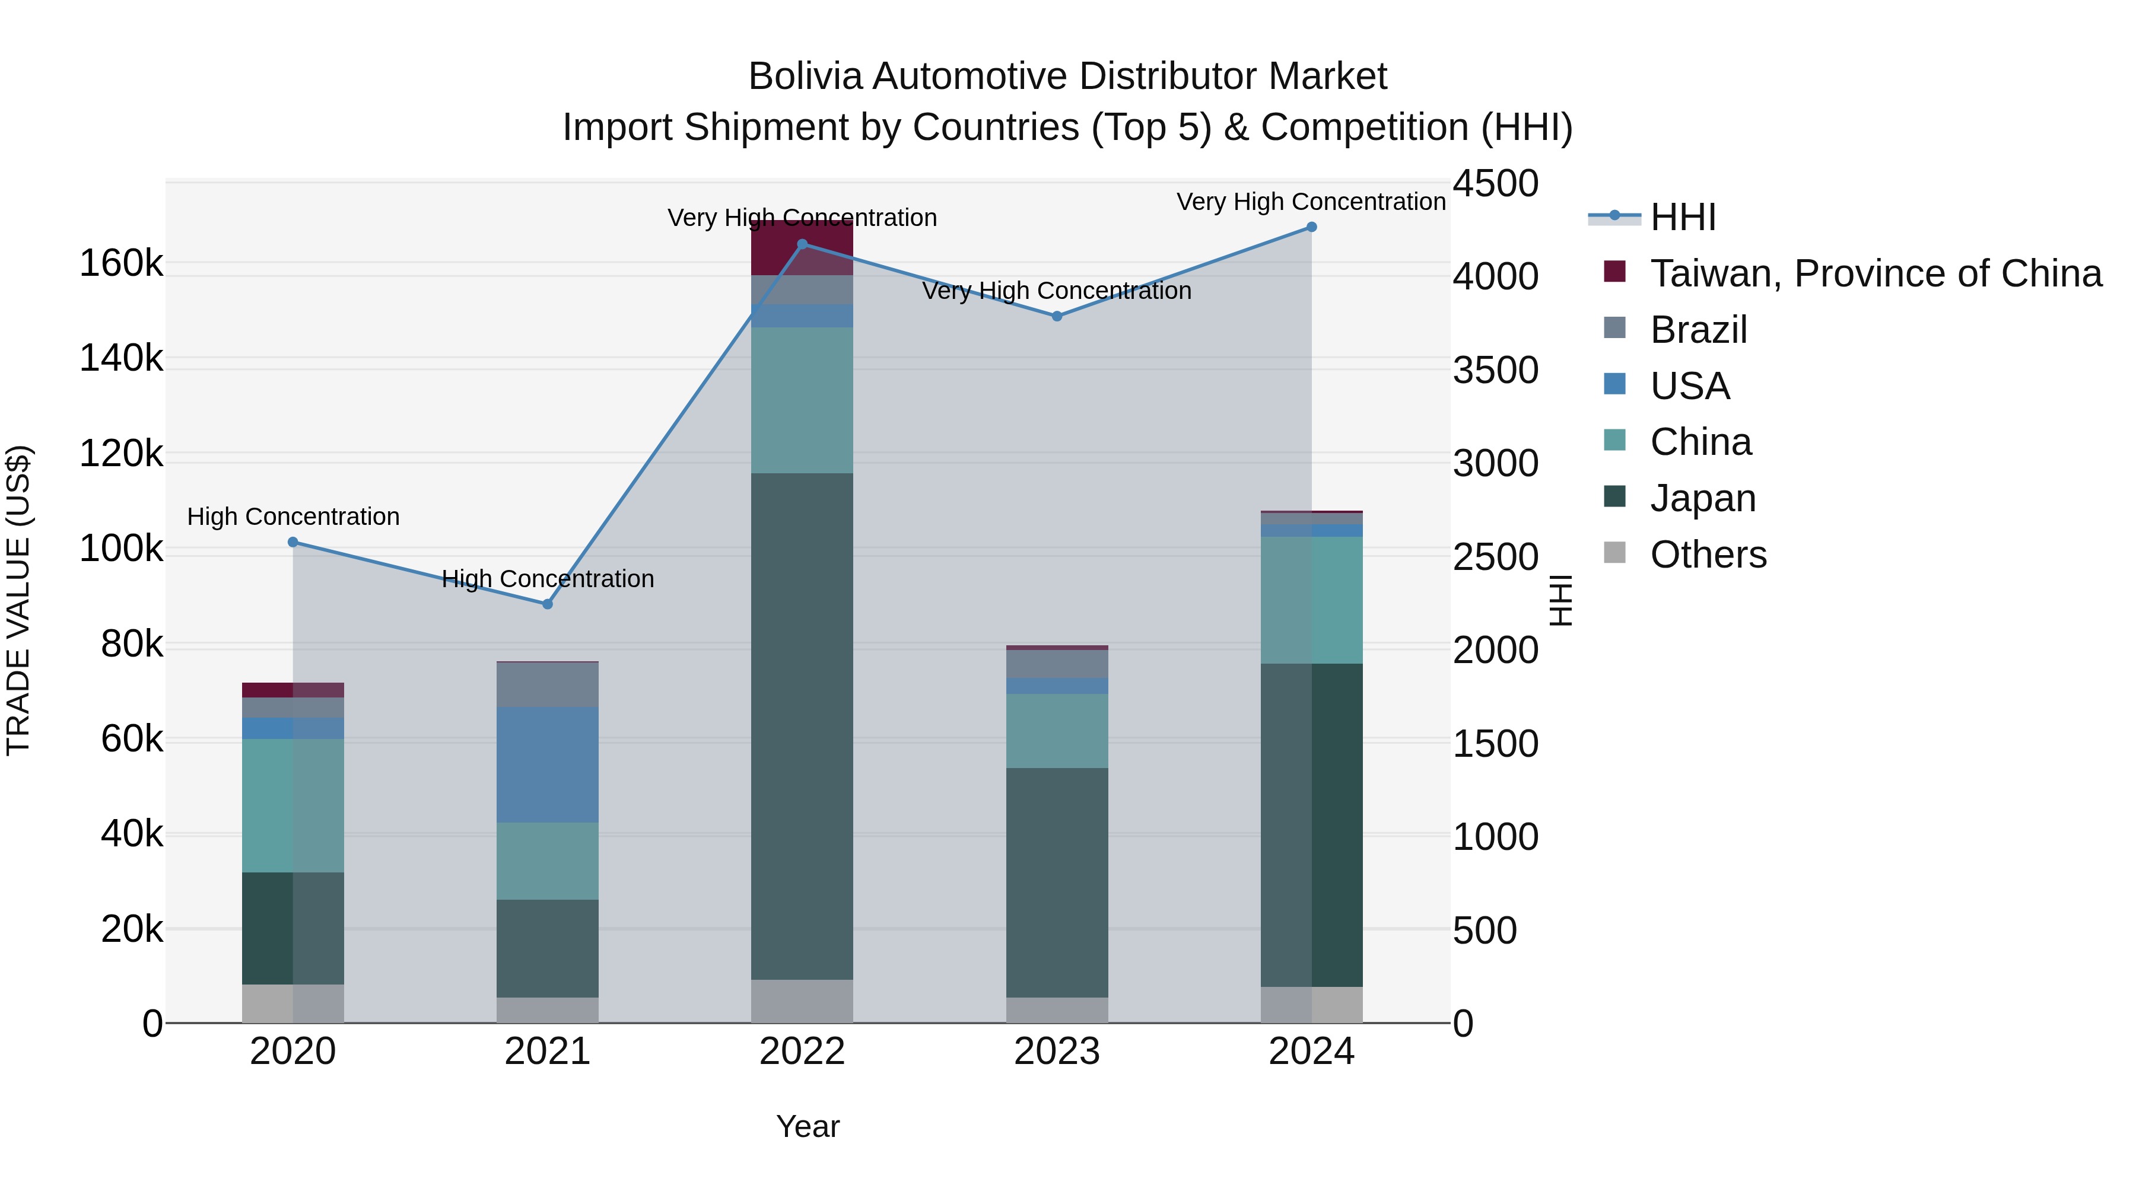This screenshot has width=2136, height=1201.
Task: Click the 2500 right axis tick label
Action: [1496, 557]
